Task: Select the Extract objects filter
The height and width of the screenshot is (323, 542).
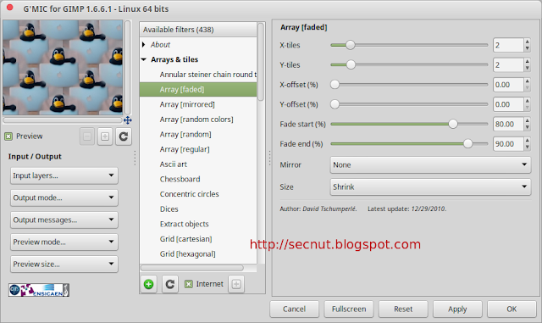Action: point(198,224)
